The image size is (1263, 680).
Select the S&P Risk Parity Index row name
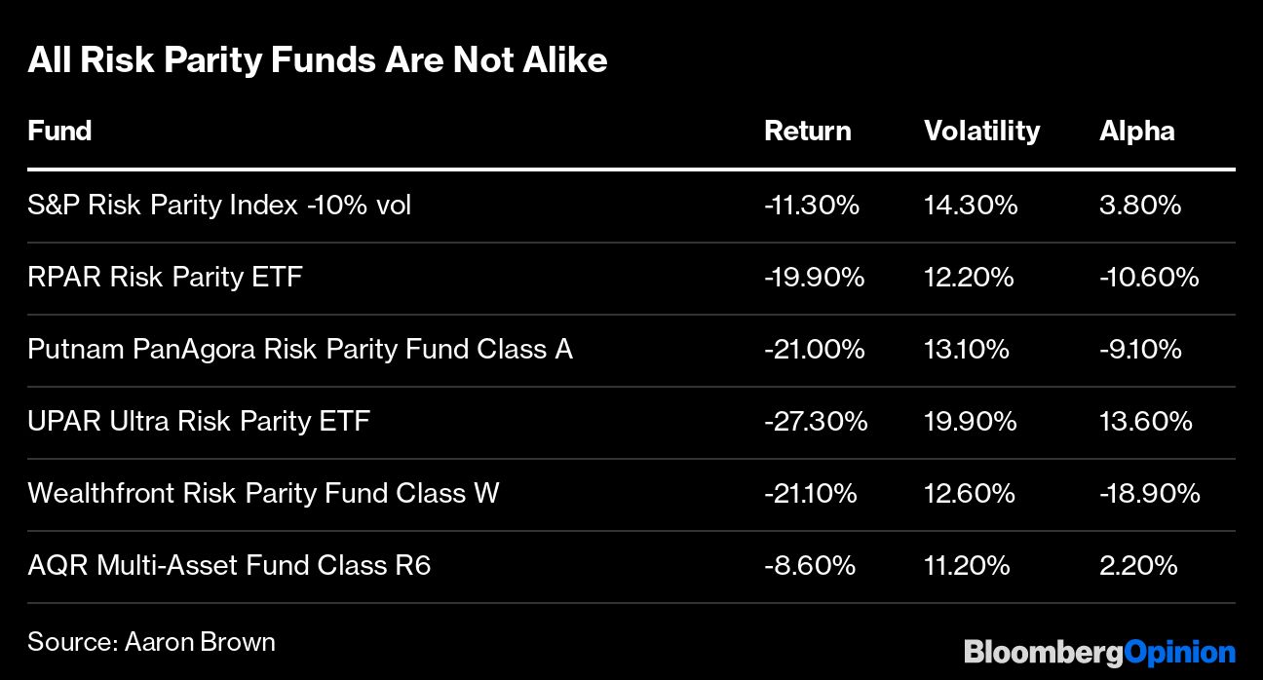tap(219, 206)
